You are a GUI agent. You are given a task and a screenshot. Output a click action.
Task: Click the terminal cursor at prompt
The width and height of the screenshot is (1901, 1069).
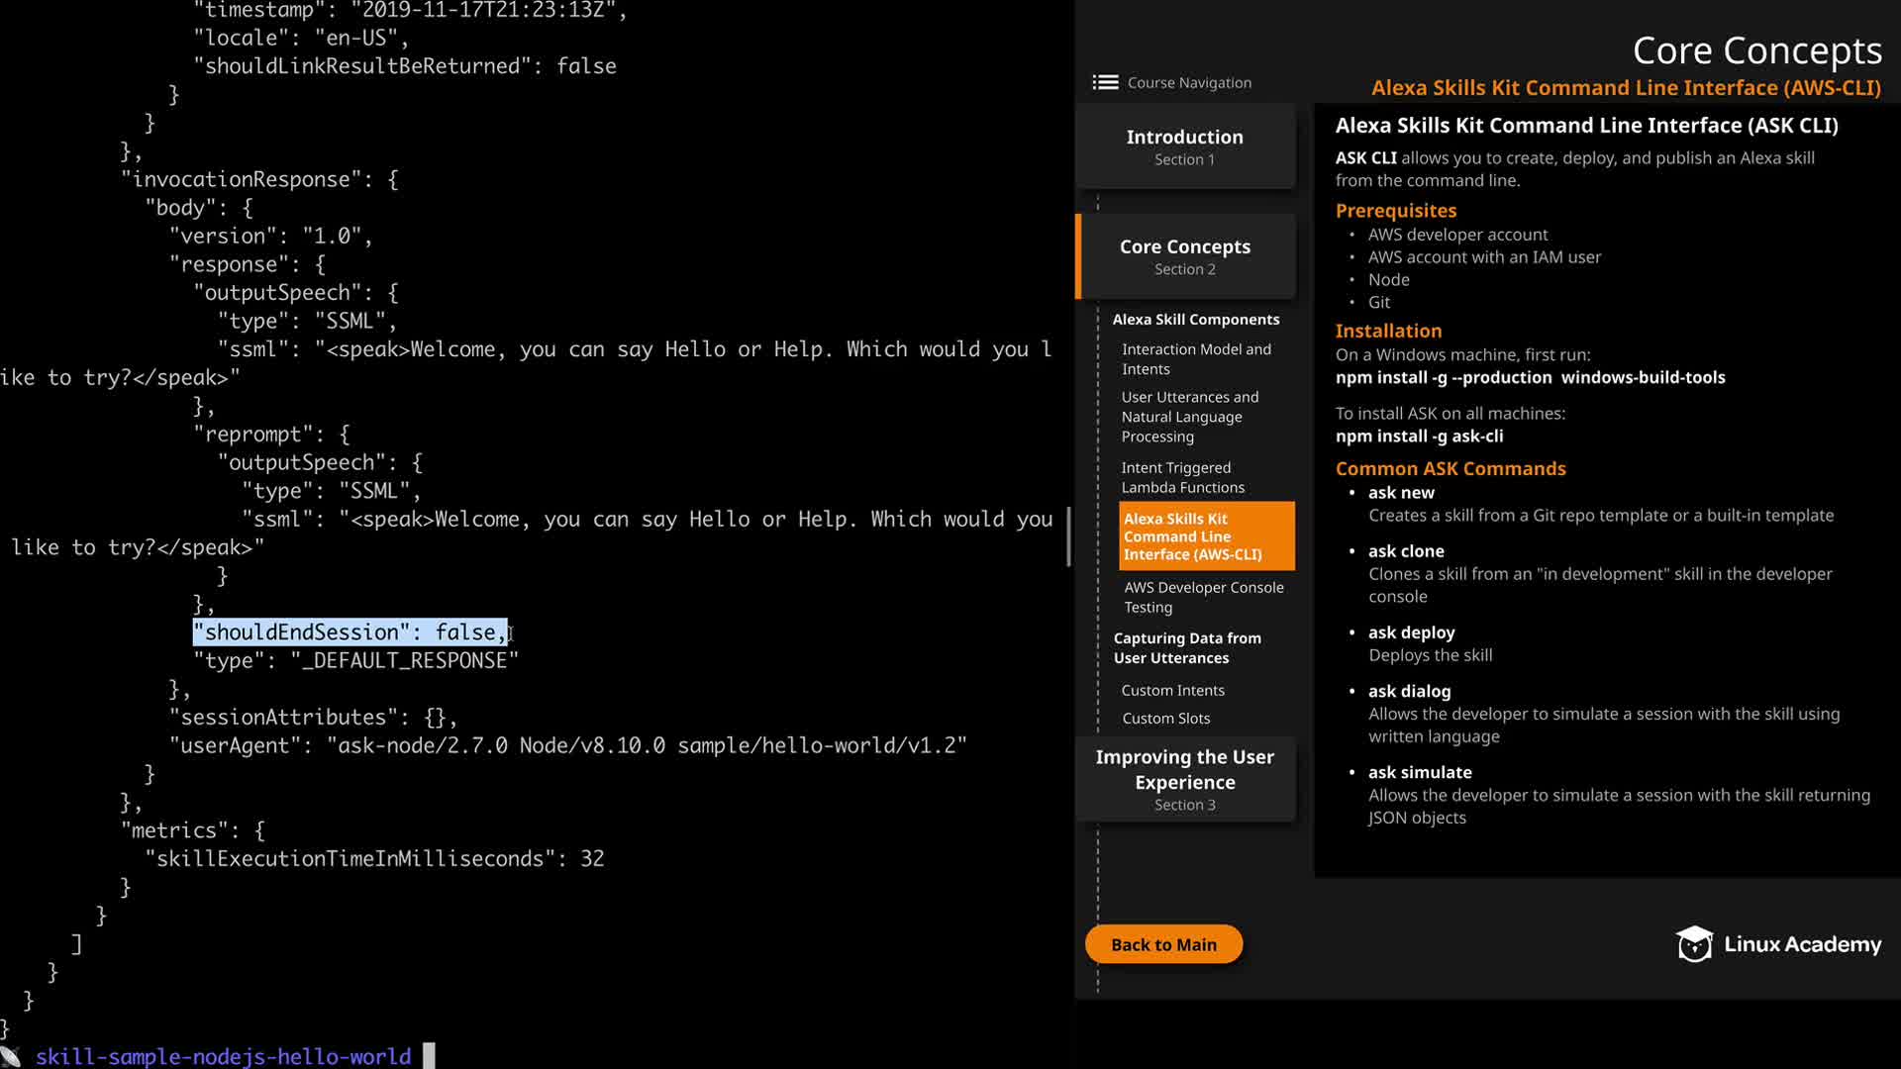tap(429, 1056)
